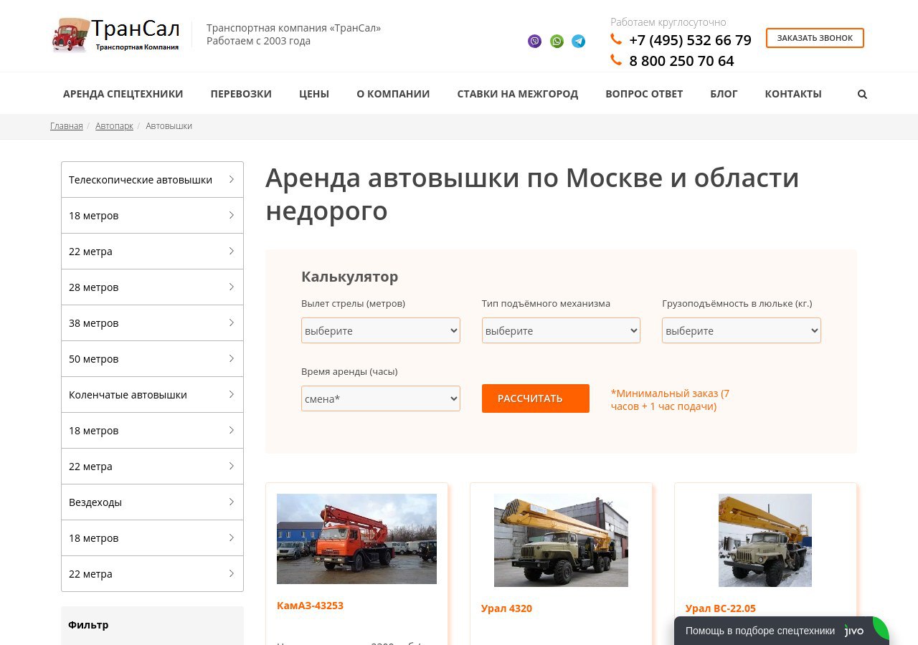This screenshot has height=645, width=918.
Task: Open the Перевозки menu item
Action: click(x=241, y=94)
